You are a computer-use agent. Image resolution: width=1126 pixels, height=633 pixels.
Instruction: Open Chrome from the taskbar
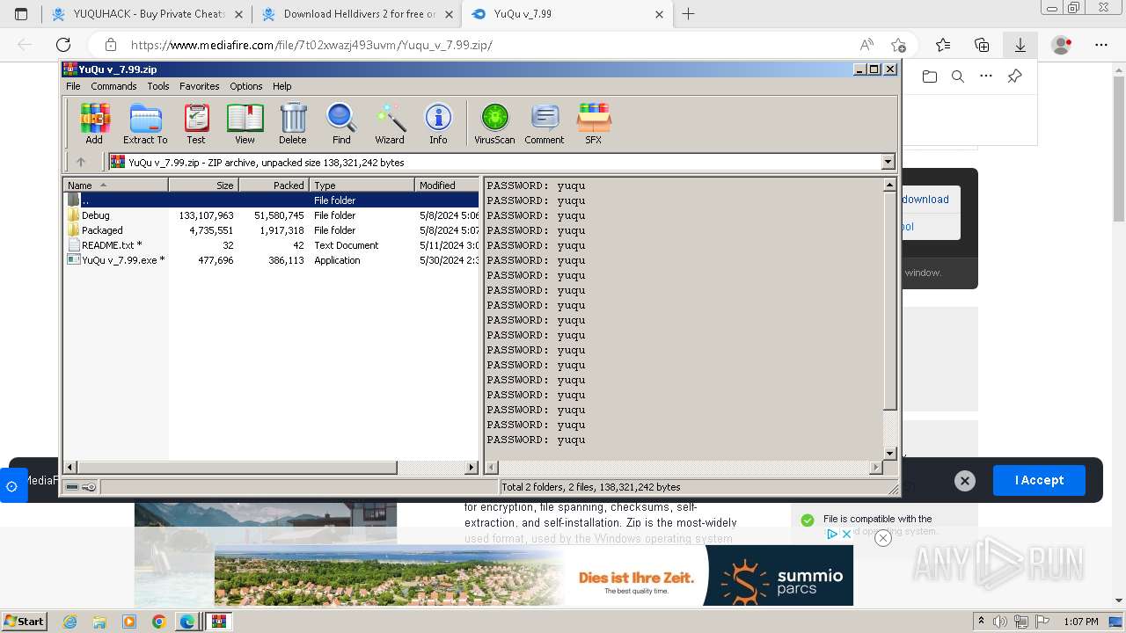(x=158, y=622)
